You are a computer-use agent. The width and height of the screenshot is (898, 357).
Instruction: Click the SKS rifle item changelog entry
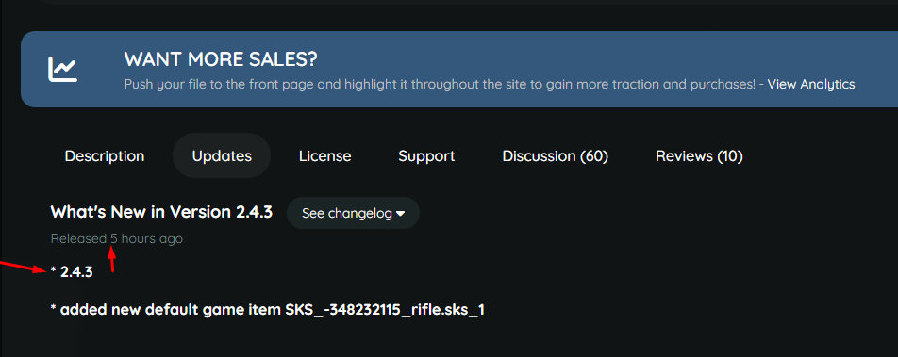268,310
